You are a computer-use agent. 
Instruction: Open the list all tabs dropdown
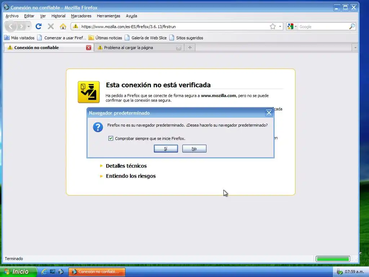[x=355, y=48]
